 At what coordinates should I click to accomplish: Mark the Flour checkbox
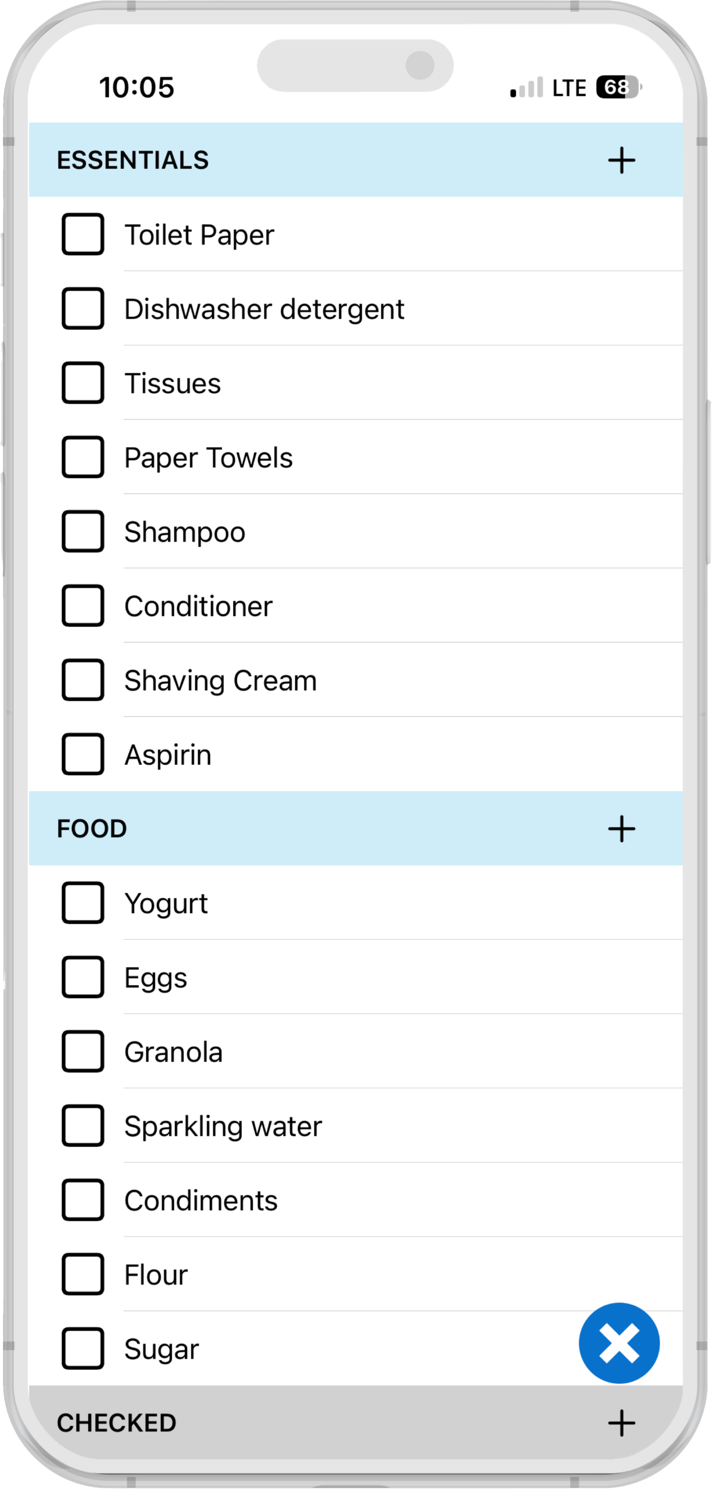tap(83, 1274)
